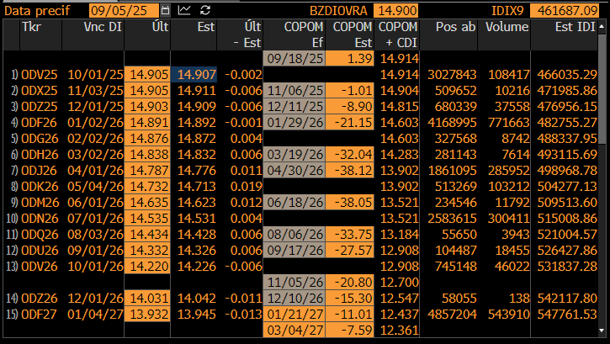Click the Últ value 14.891 for ODF26
Image resolution: width=610 pixels, height=344 pixels.
[147, 123]
